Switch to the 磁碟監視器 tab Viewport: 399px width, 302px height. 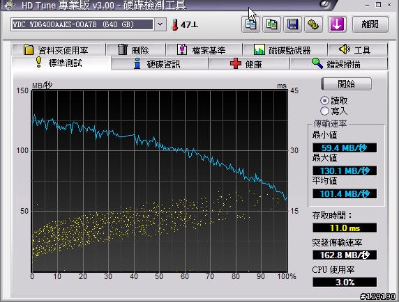285,49
